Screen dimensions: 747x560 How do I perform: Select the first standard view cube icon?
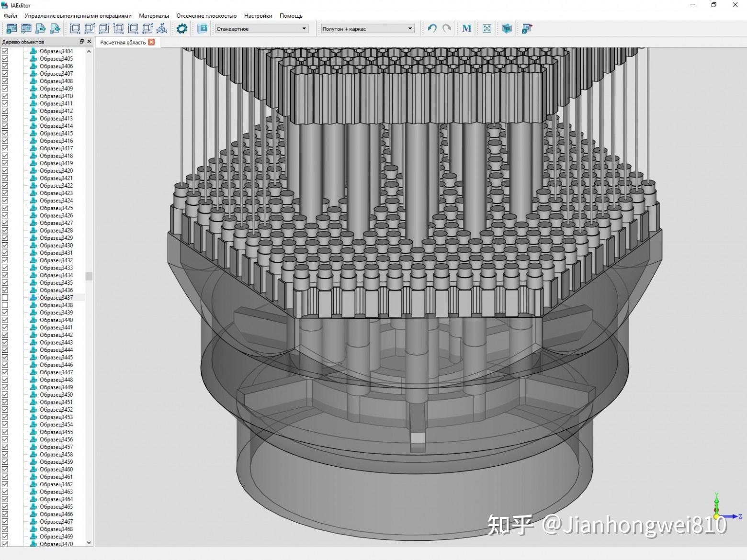pos(75,28)
